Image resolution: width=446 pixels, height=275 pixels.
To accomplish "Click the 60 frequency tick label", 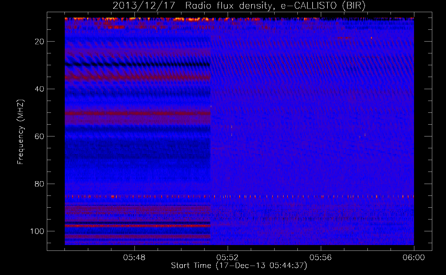I will (x=40, y=136).
